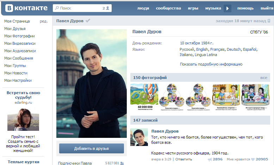Viewport: 274px width, 165px height.
Task: Click the Italiano language link
Action: (x=186, y=55)
